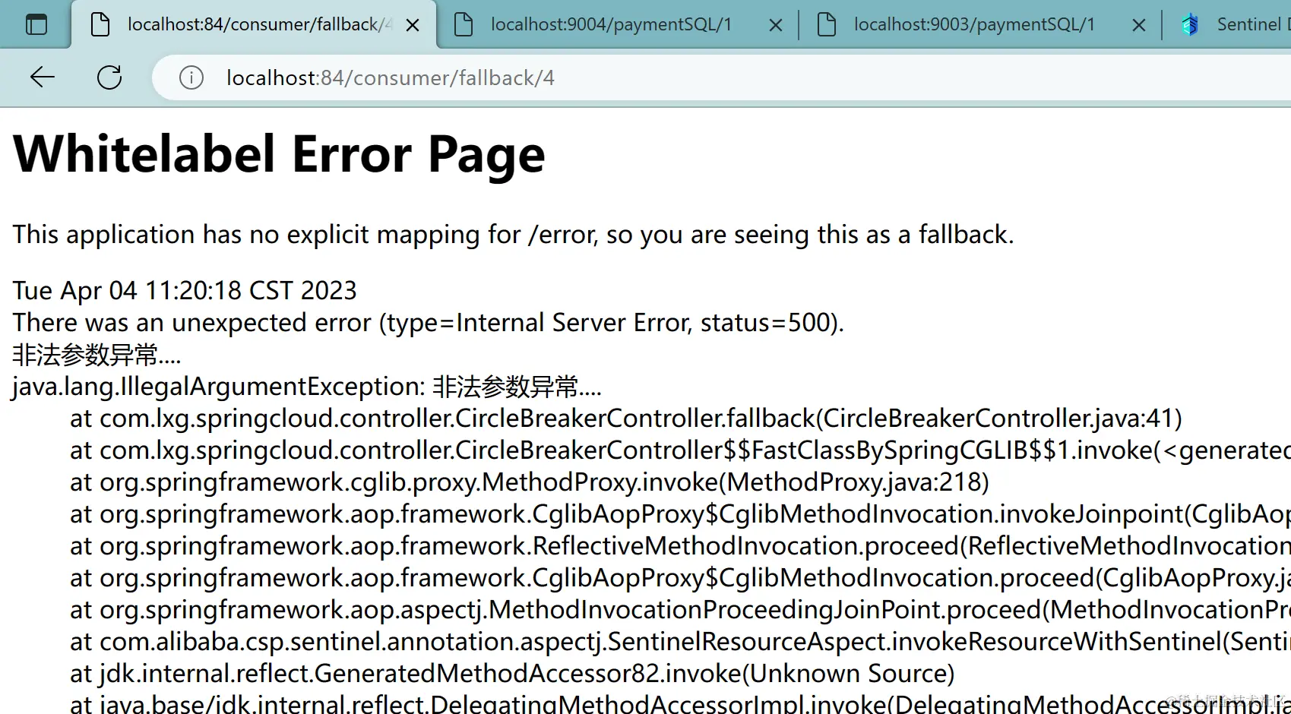
Task: Switch to the localhost:9004/paymentSQL/1 tab
Action: (x=619, y=24)
